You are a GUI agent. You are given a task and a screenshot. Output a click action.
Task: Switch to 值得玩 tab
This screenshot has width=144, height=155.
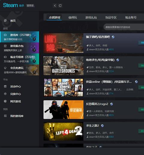tap(73, 17)
